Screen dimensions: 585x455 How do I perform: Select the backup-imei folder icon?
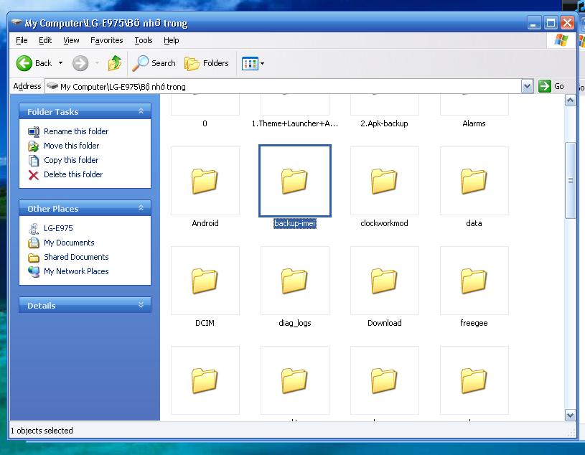click(294, 181)
